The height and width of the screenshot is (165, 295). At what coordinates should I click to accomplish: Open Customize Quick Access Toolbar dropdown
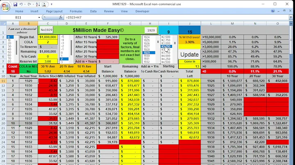[x=52, y=4]
